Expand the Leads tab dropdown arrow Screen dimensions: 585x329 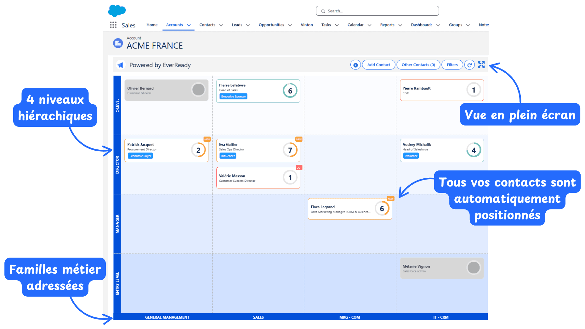click(x=248, y=25)
